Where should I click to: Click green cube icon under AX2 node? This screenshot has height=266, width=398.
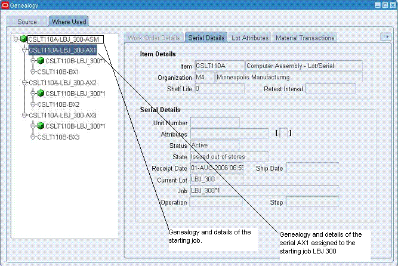(41, 93)
